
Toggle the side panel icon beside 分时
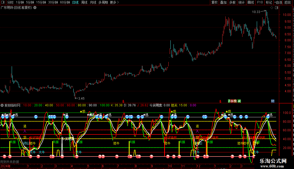(x=3, y=2)
